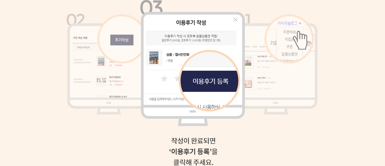Select 주문배송 from the dropdown menu
The width and height of the screenshot is (385, 166).
pyautogui.click(x=290, y=32)
